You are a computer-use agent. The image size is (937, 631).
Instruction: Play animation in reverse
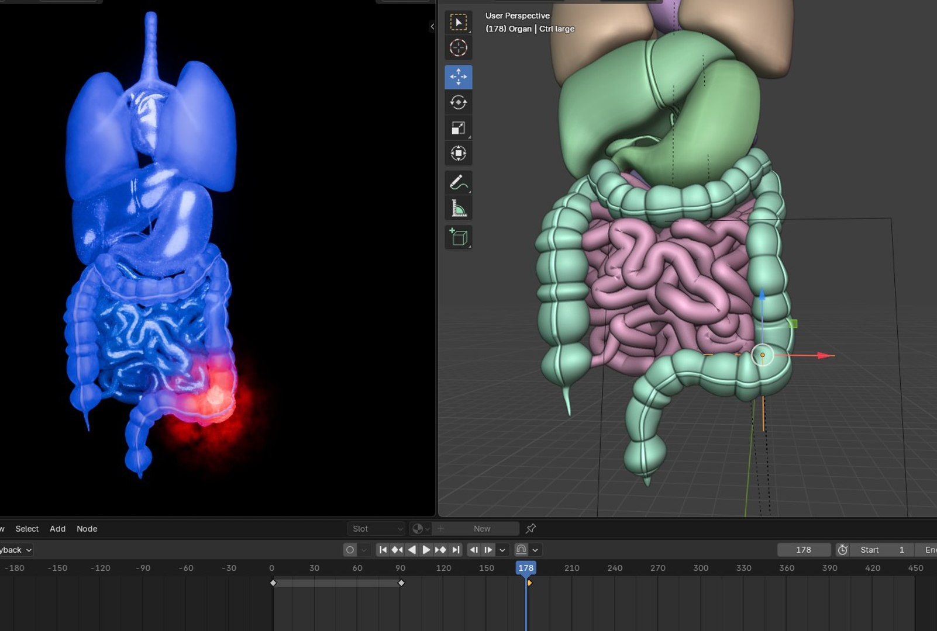click(x=412, y=550)
